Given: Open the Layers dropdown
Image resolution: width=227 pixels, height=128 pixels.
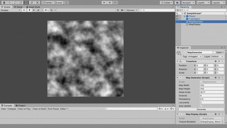Looking at the screenshot, I should tap(203, 3).
